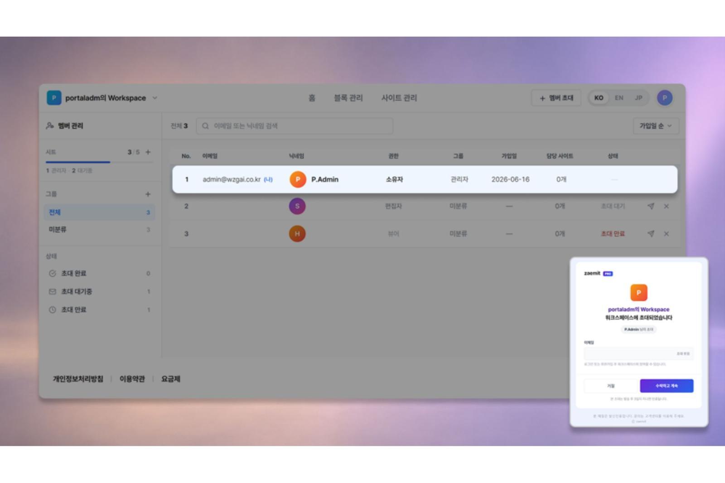Click the blue P workspace logo icon
The image size is (725, 483).
(54, 97)
